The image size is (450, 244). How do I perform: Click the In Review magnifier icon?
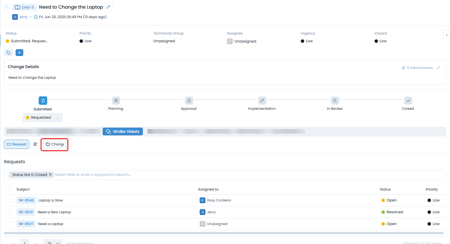tap(335, 101)
